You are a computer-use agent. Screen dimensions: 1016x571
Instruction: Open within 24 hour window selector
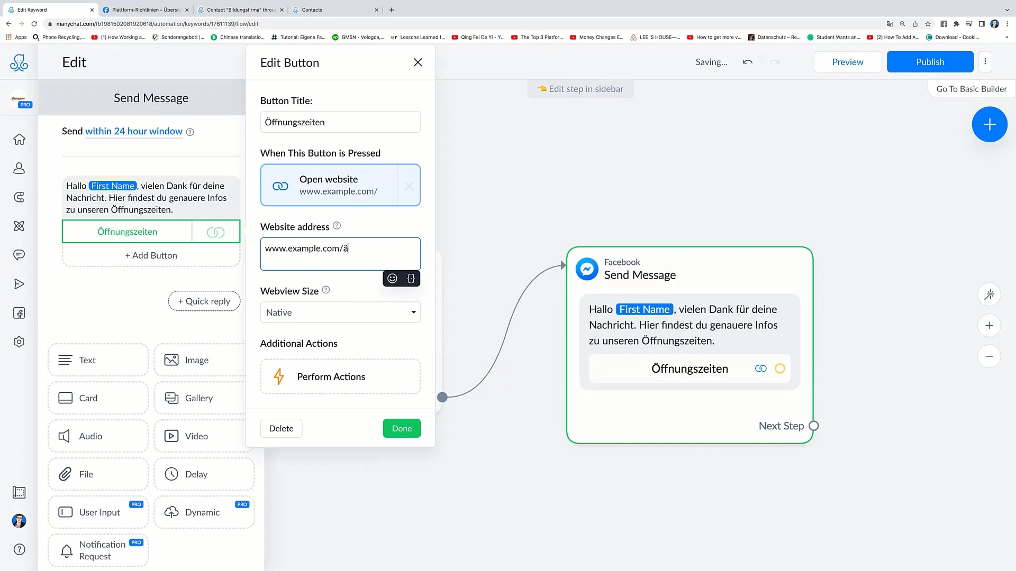coord(134,131)
